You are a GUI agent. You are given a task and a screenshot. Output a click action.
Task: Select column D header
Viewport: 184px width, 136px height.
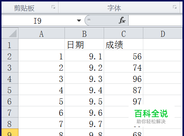(x=163, y=33)
